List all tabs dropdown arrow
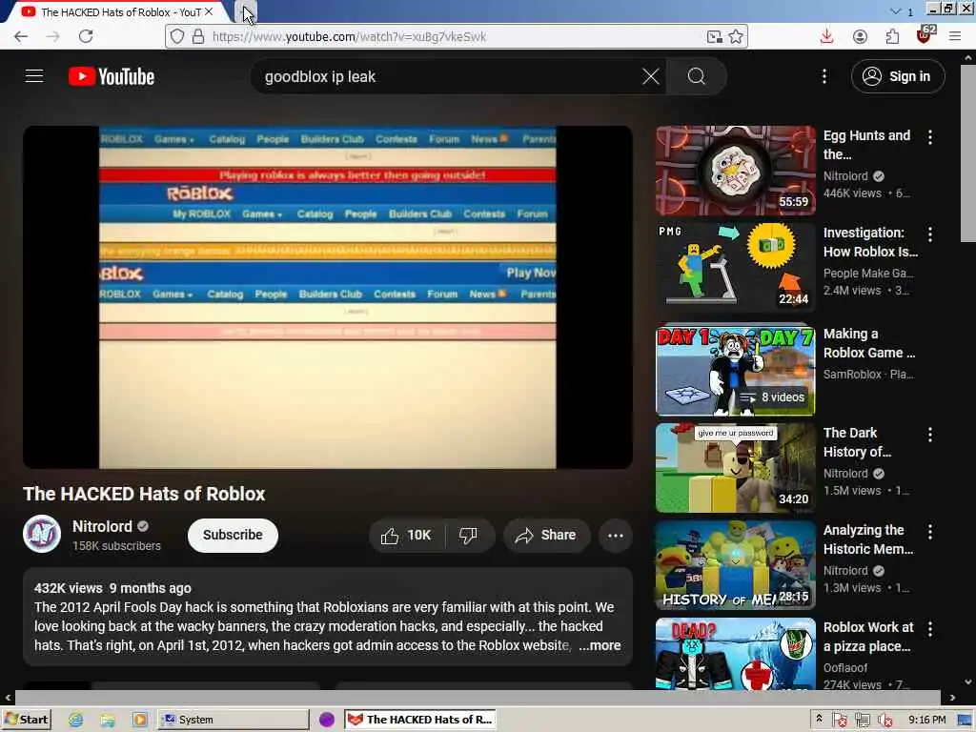976x732 pixels. pyautogui.click(x=896, y=11)
